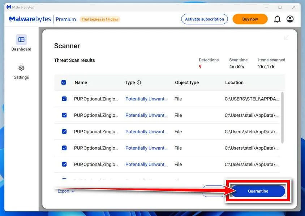This screenshot has height=216, width=305.
Task: Click the Malwarebytes logo in header
Action: coord(30,19)
